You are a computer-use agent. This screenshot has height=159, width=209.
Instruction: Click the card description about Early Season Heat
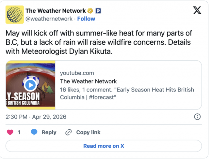coord(127,94)
